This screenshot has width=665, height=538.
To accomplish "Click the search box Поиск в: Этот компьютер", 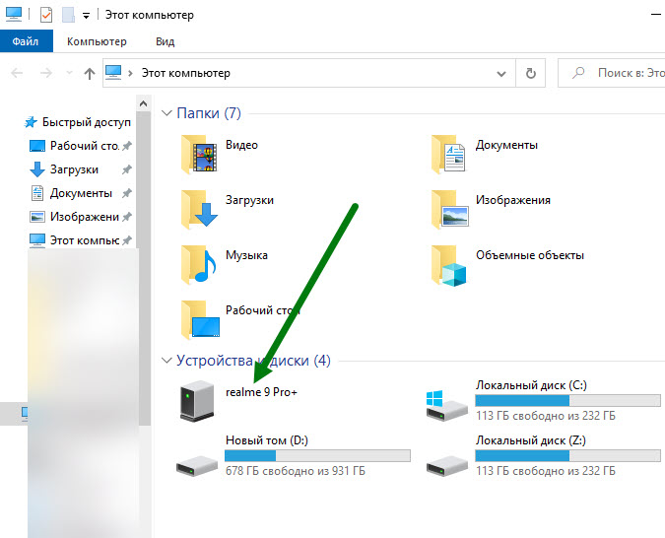I will [x=616, y=74].
